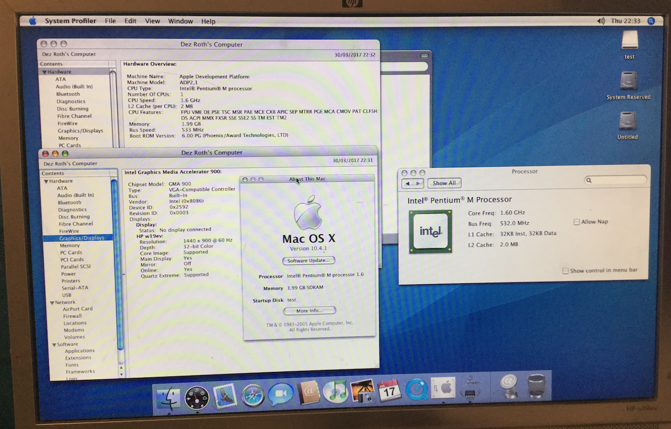
Task: Collapse Hardware section in Graphics profiler window
Action: (x=46, y=181)
